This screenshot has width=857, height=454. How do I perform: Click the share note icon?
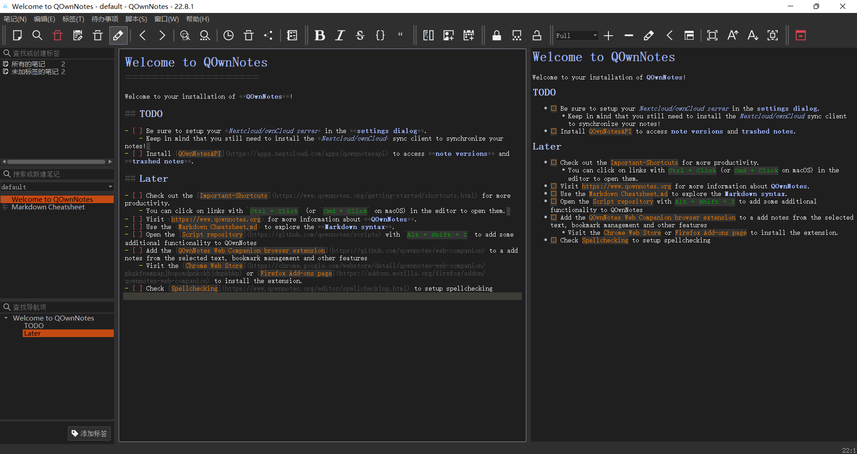click(268, 35)
